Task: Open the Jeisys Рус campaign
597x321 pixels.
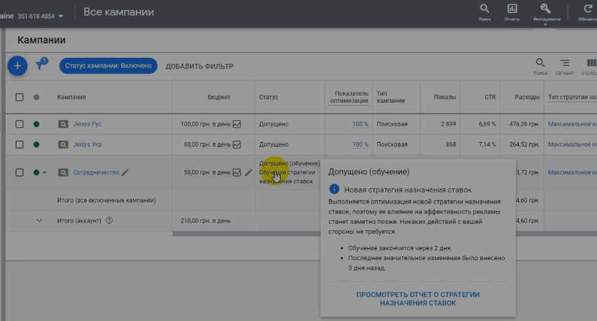Action: (87, 124)
